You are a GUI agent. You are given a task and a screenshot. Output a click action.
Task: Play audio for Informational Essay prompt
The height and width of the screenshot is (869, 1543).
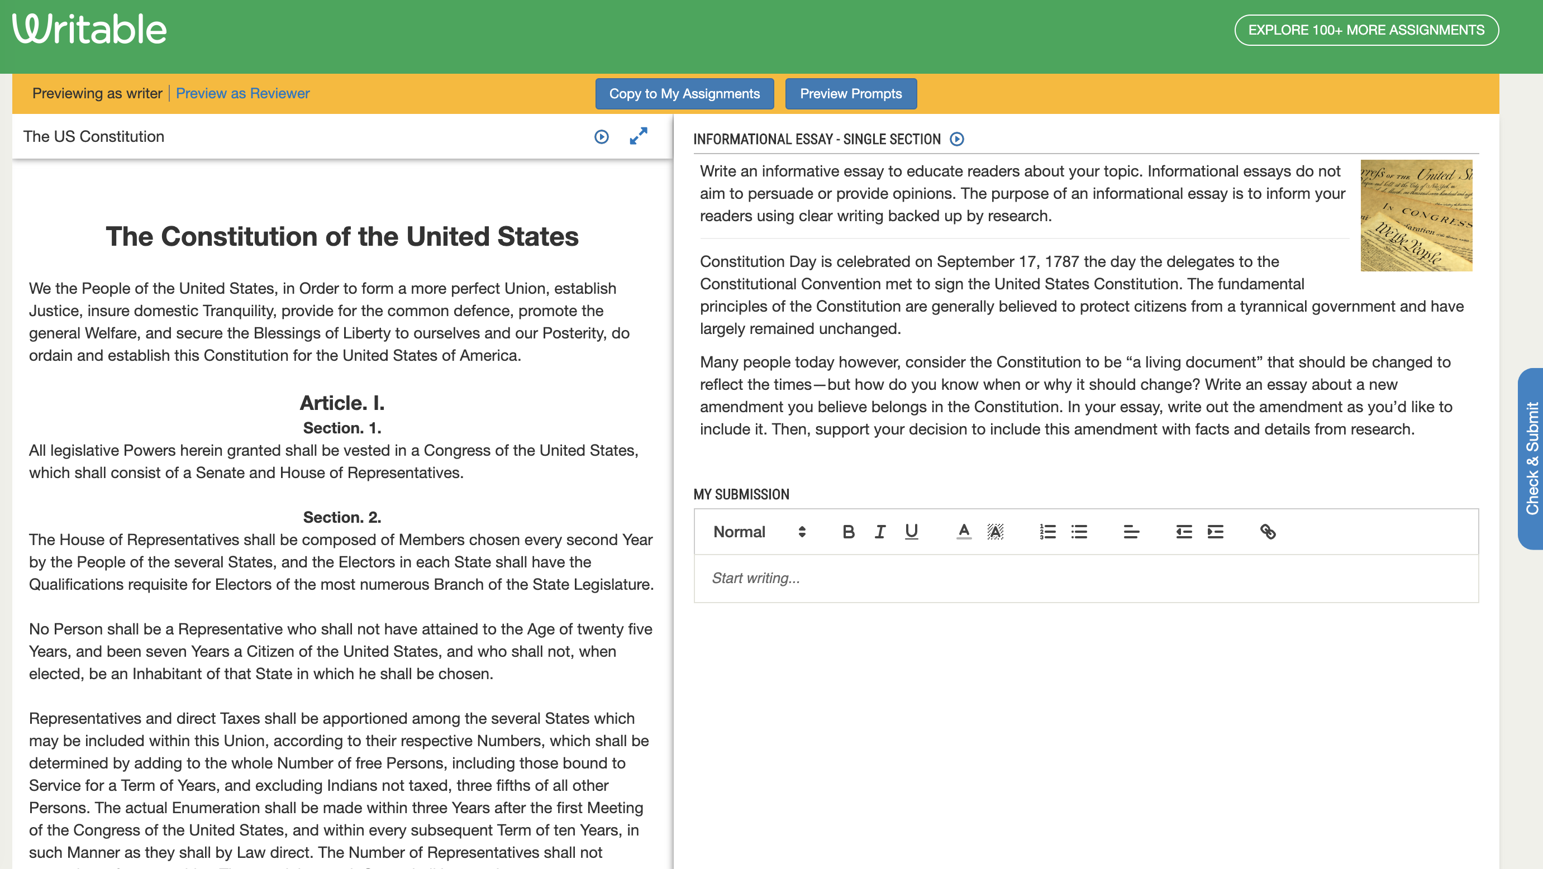(957, 140)
